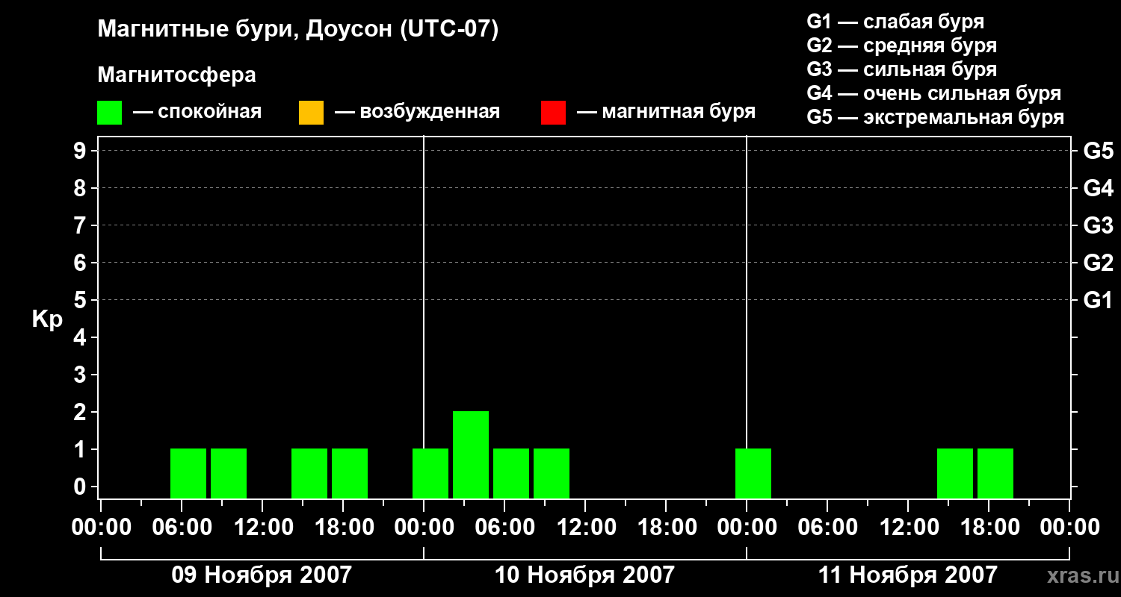This screenshot has width=1121, height=597.
Task: Select the 15:00 bar on 11 Ноября
Action: pyautogui.click(x=955, y=473)
